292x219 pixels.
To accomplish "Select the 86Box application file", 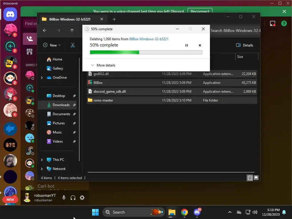I will pos(172,82).
